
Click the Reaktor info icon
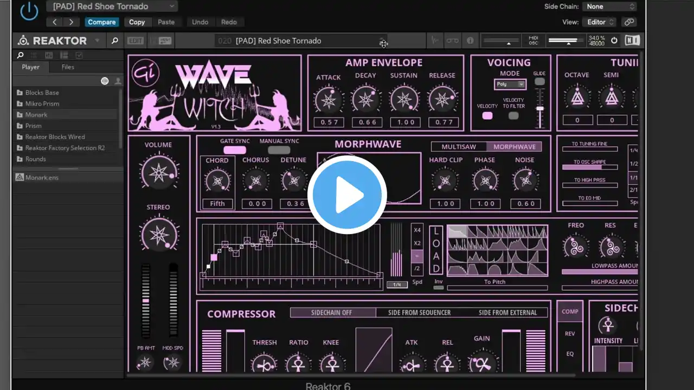(x=470, y=41)
